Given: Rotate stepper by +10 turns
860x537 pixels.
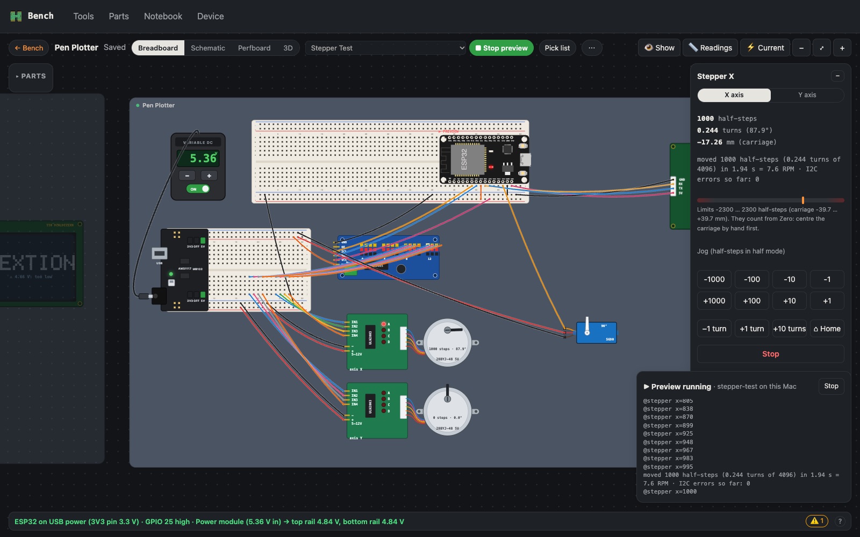Looking at the screenshot, I should [x=789, y=329].
